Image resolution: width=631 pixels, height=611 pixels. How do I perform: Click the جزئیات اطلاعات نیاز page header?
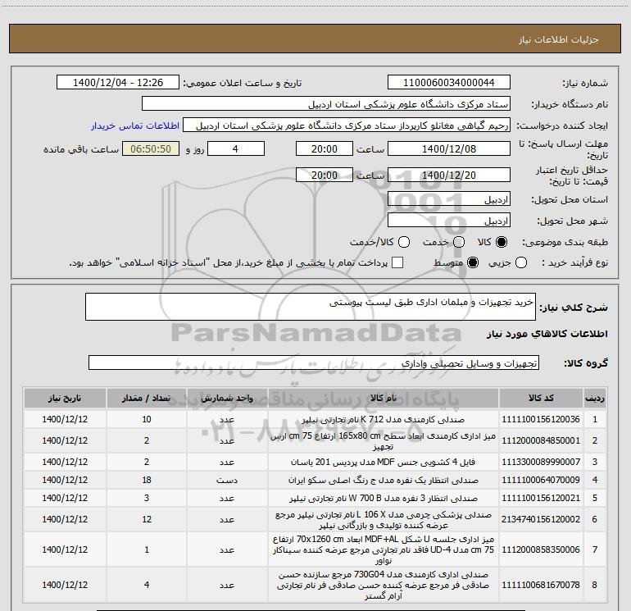point(559,39)
